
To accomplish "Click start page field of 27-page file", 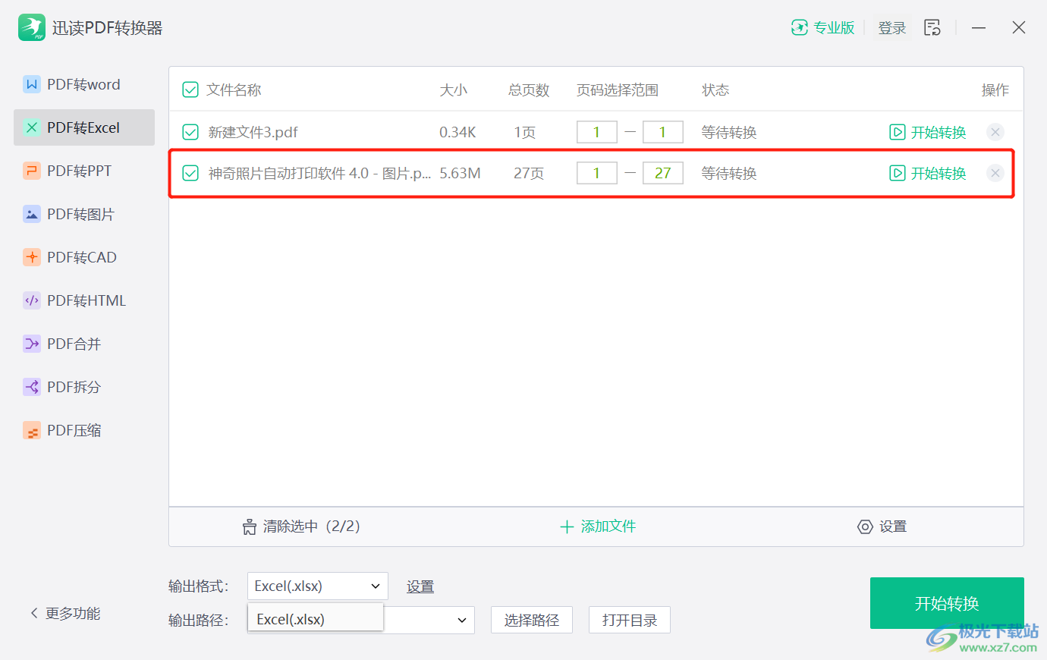I will (596, 173).
